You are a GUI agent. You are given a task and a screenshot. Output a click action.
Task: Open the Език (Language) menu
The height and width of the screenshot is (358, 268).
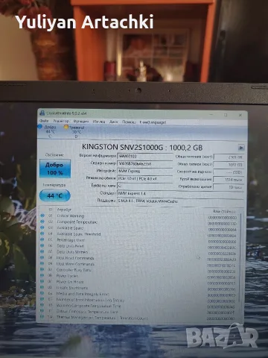[153, 122]
